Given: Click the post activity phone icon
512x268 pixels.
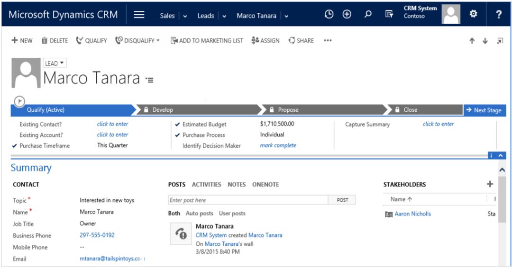Looking at the screenshot, I should pos(181,233).
